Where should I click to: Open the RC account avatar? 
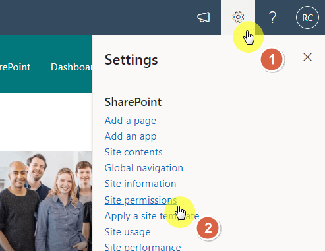(307, 18)
